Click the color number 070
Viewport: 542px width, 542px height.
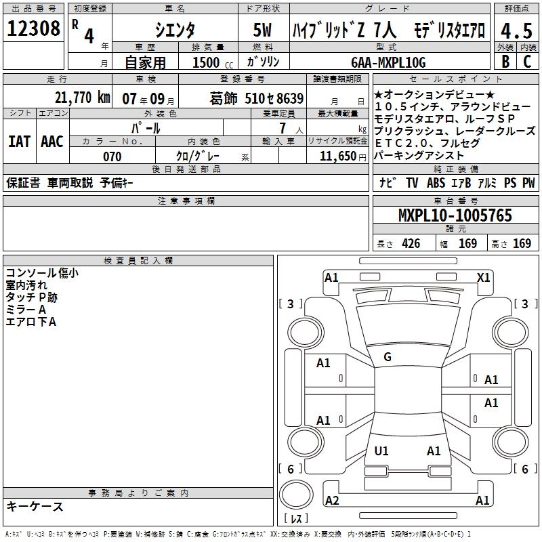point(112,157)
